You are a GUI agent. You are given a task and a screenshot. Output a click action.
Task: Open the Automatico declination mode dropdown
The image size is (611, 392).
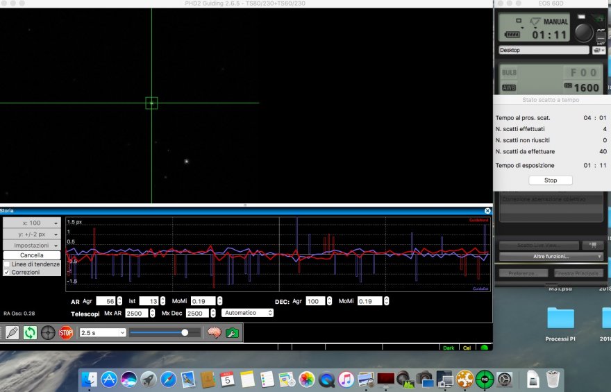point(247,313)
